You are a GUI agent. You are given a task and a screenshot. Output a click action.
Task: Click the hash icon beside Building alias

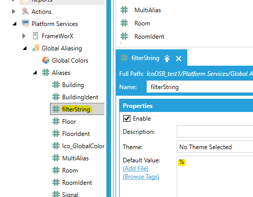[x=56, y=85]
